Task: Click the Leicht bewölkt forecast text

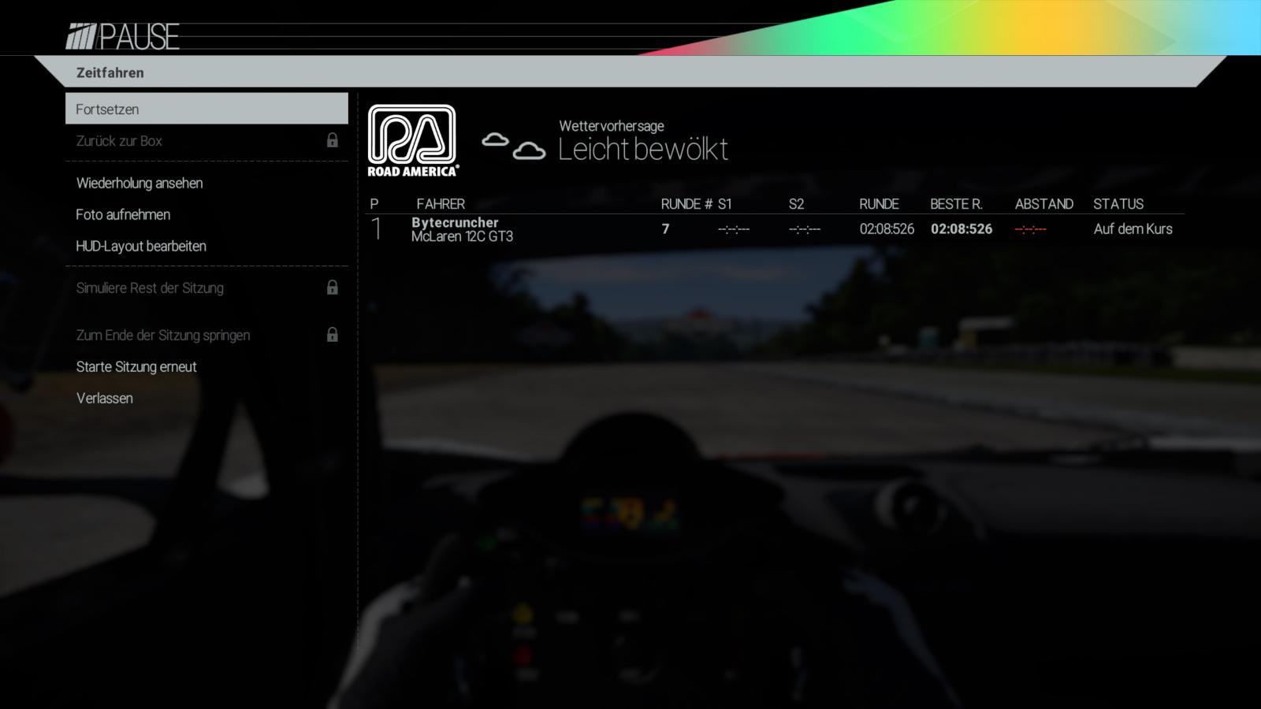Action: pyautogui.click(x=643, y=149)
